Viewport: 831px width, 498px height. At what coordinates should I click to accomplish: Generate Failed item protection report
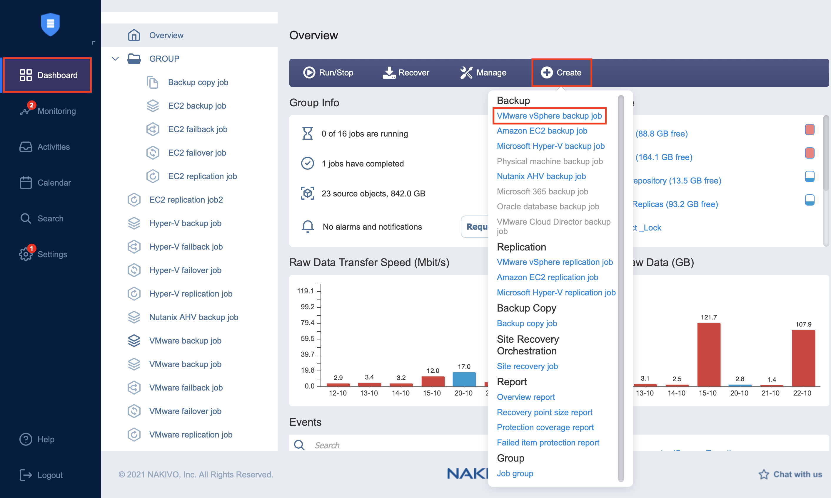(x=548, y=443)
